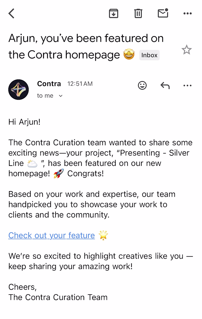Tap the glowing star emoji after the link
202x319 pixels.
click(103, 235)
